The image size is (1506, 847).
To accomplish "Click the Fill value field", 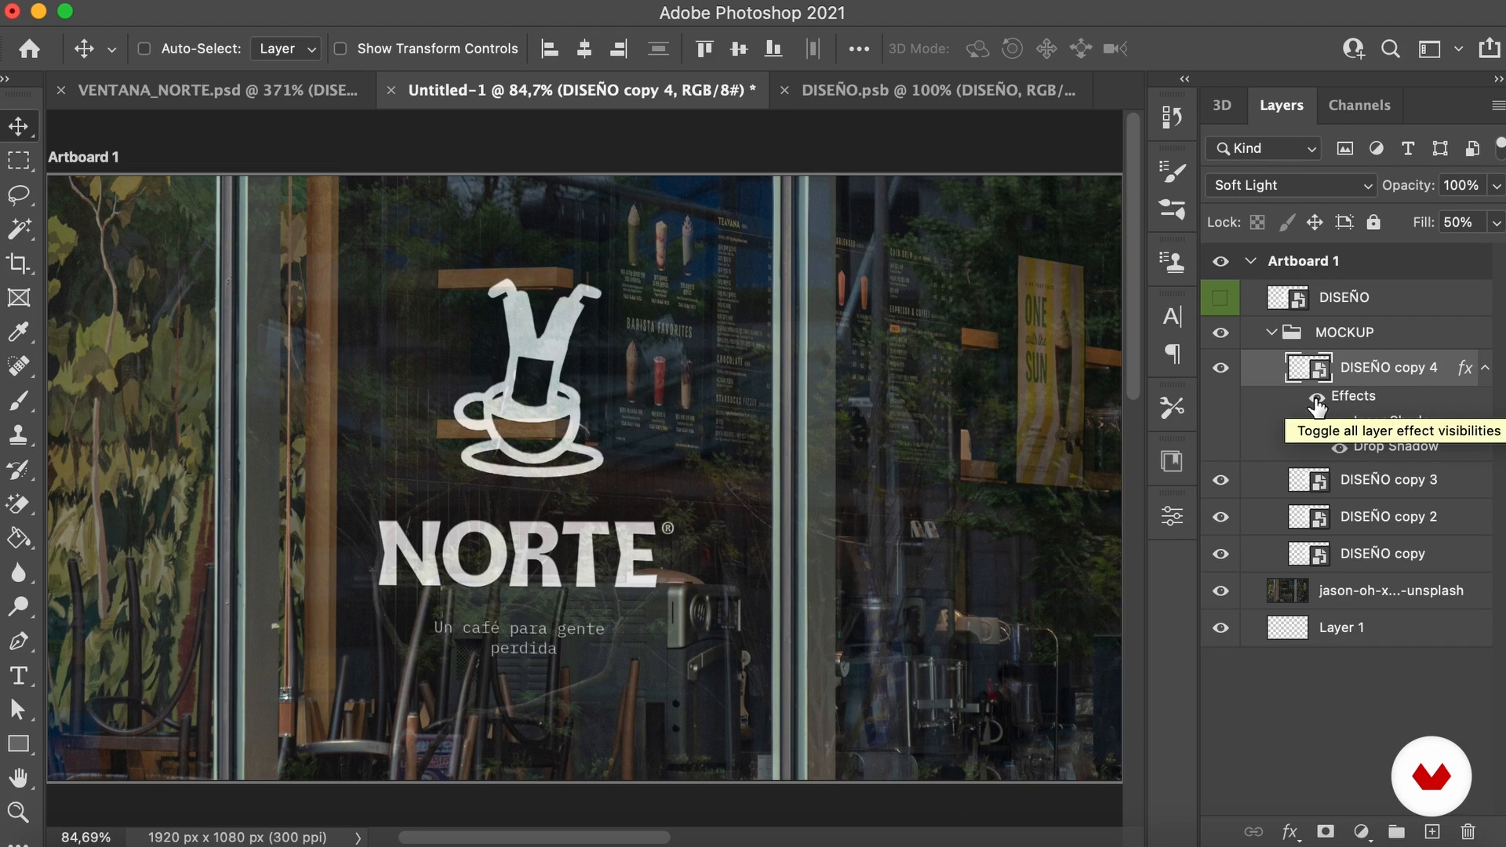I will [1461, 222].
